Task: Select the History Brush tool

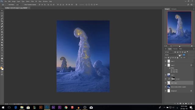Action: (x=2, y=35)
